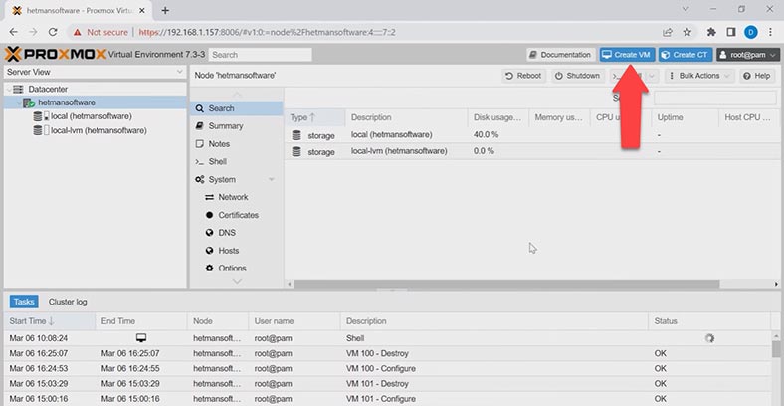This screenshot has height=406, width=784.
Task: Click the Not secure warning indicator
Action: tap(100, 32)
